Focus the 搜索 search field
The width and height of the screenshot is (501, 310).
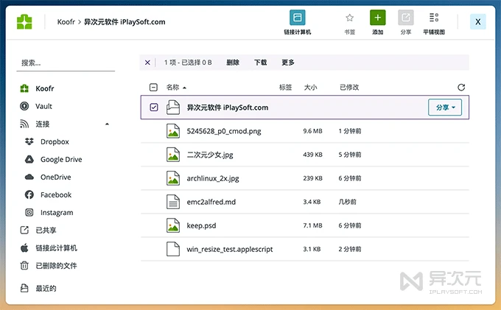pos(66,63)
